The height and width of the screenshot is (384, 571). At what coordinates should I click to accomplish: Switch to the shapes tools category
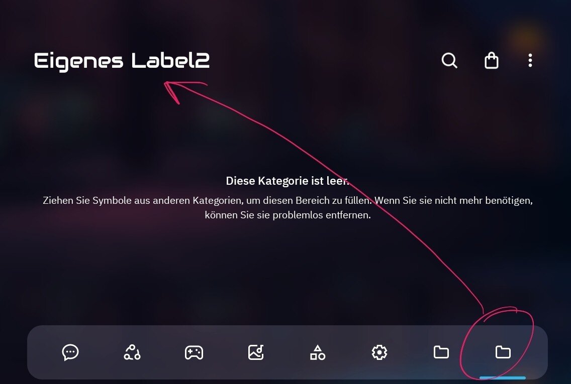click(x=318, y=352)
